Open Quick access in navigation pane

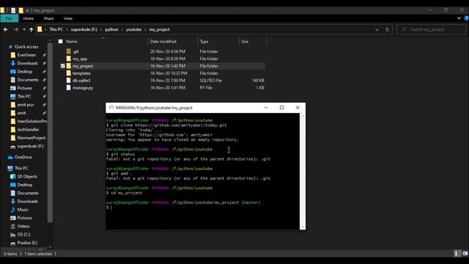[26, 47]
